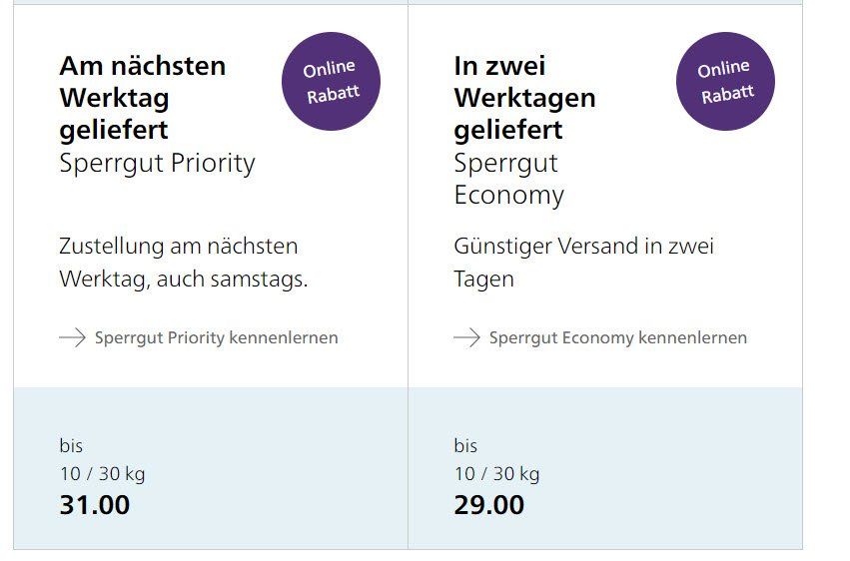850x561 pixels.
Task: Click the Sperrgut Economy subtitle
Action: point(508,179)
